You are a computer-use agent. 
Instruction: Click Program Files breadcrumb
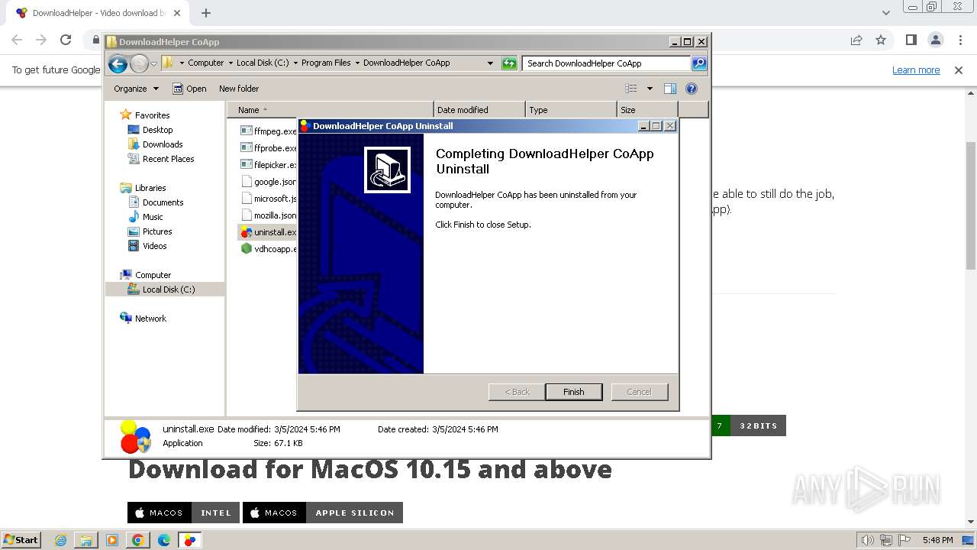tap(326, 63)
